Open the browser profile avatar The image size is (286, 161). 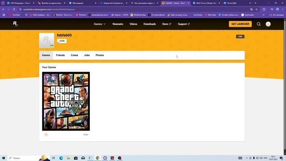(x=277, y=9)
